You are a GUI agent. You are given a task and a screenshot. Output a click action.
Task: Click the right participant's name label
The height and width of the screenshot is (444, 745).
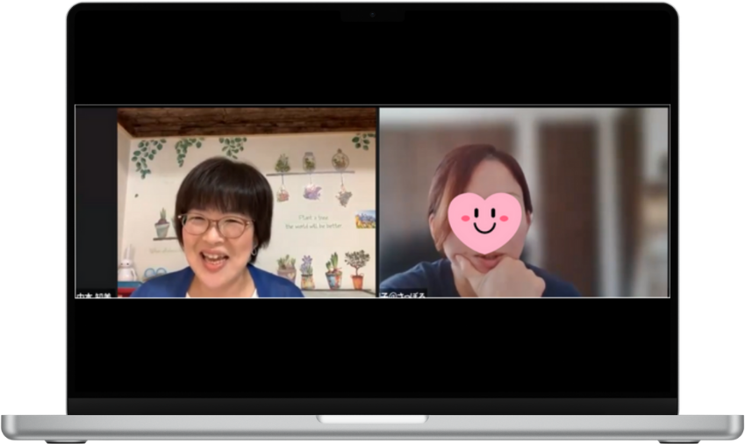403,294
